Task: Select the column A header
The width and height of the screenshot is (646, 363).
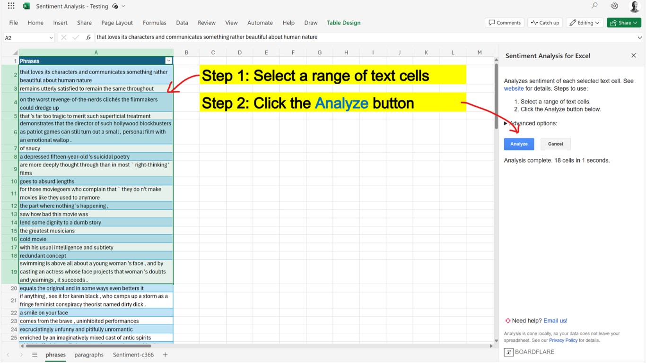Action: click(x=96, y=52)
